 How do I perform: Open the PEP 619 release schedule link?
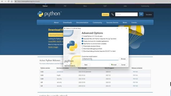click(x=135, y=79)
